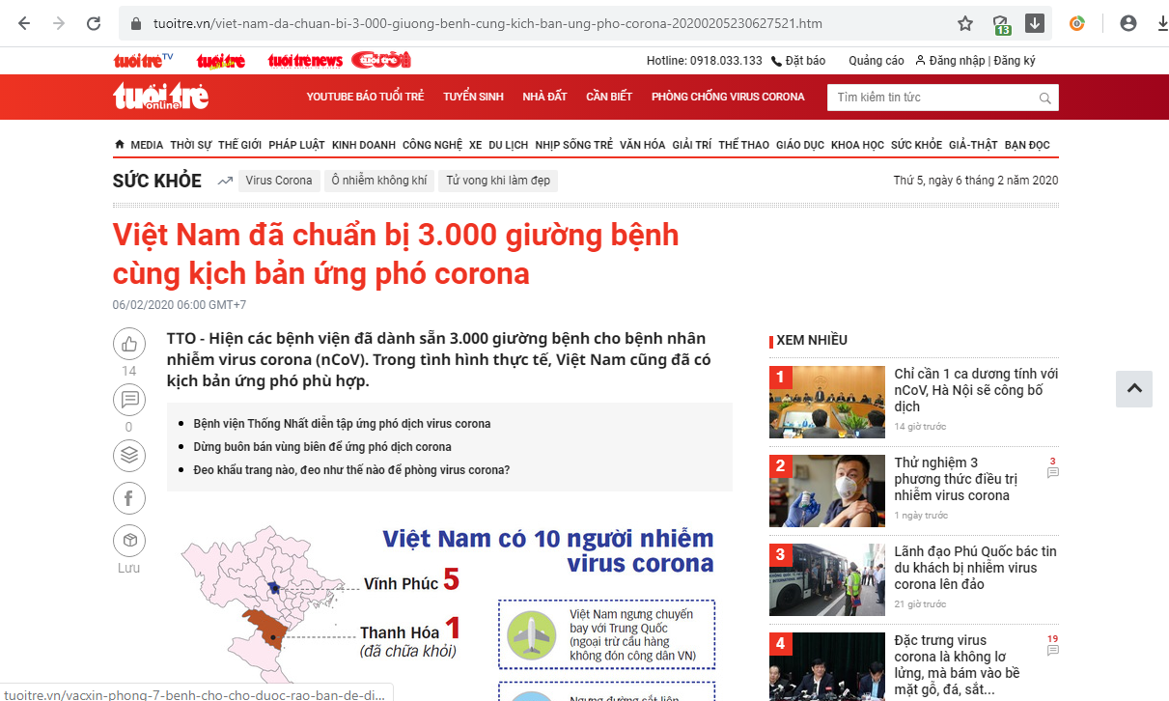Open comments via the speech bubble icon

tap(128, 399)
